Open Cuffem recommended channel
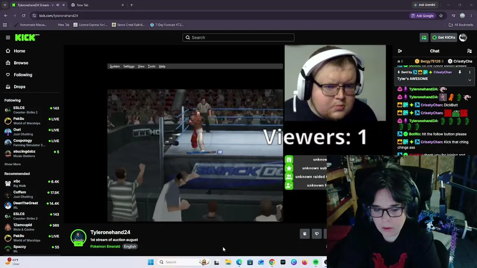 (x=32, y=194)
